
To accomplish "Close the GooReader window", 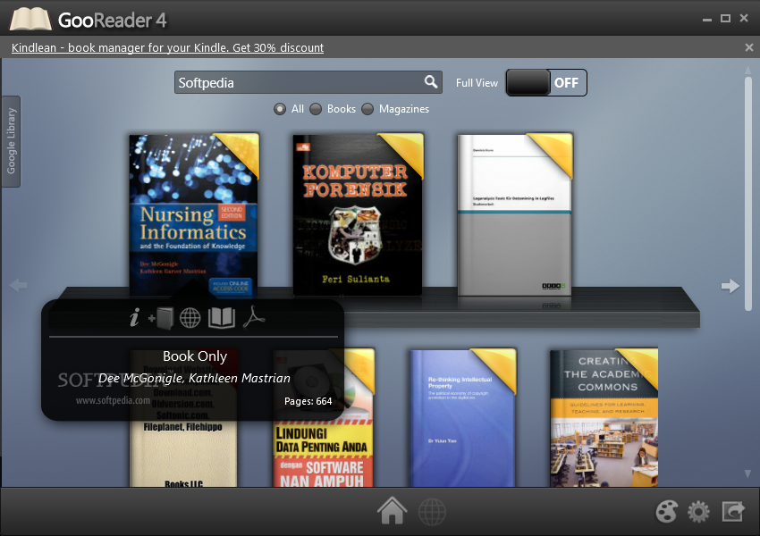I will click(x=744, y=18).
